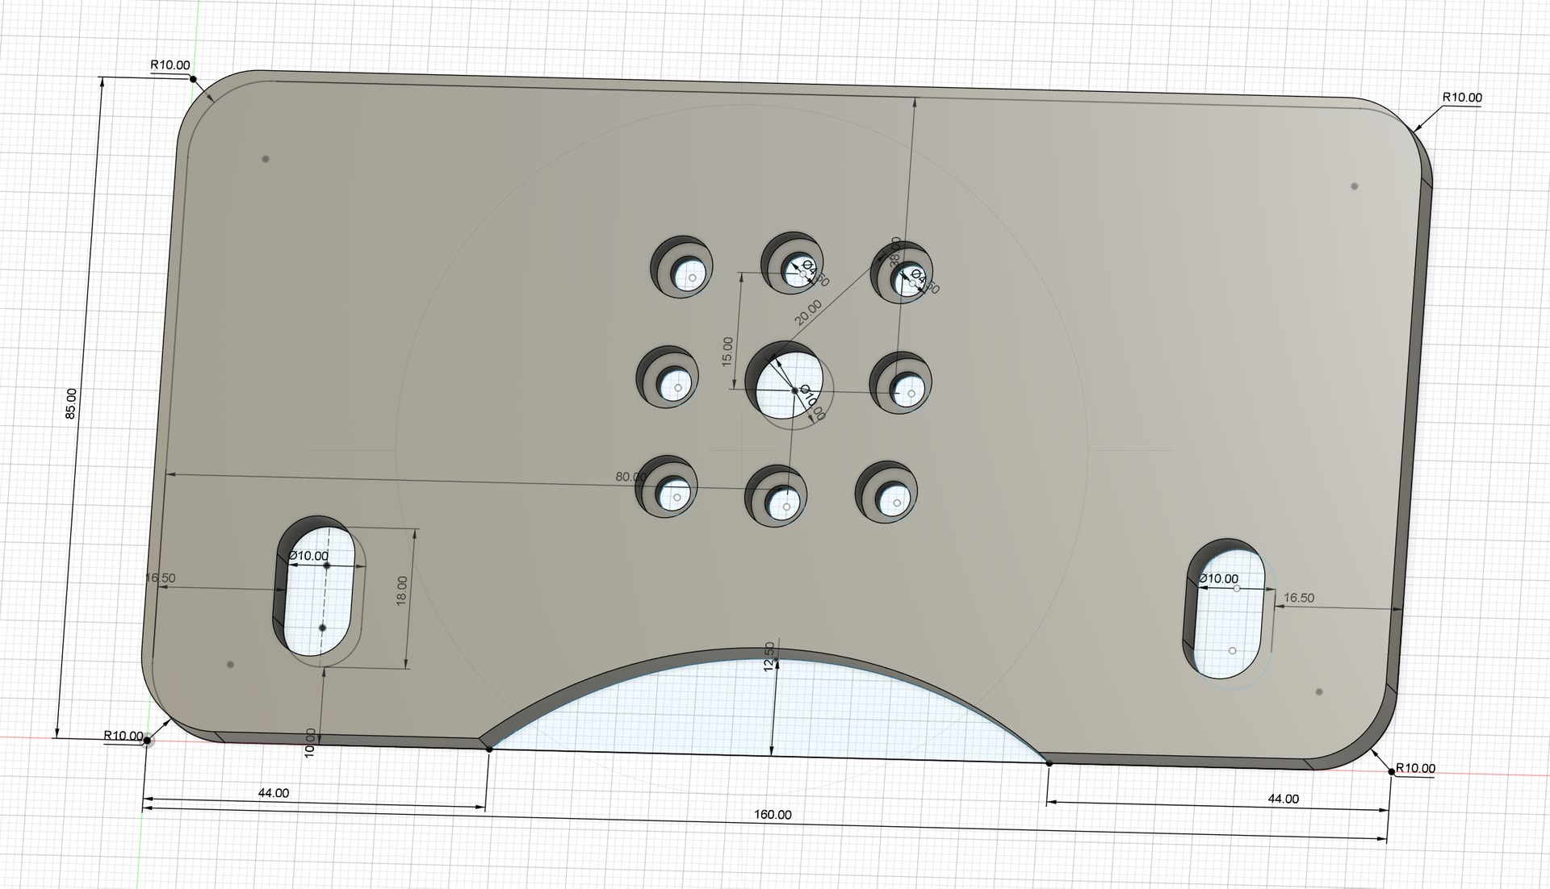Viewport: 1550px width, 889px height.
Task: Select the 12.50 arc cutout depth dimension
Action: 769,656
